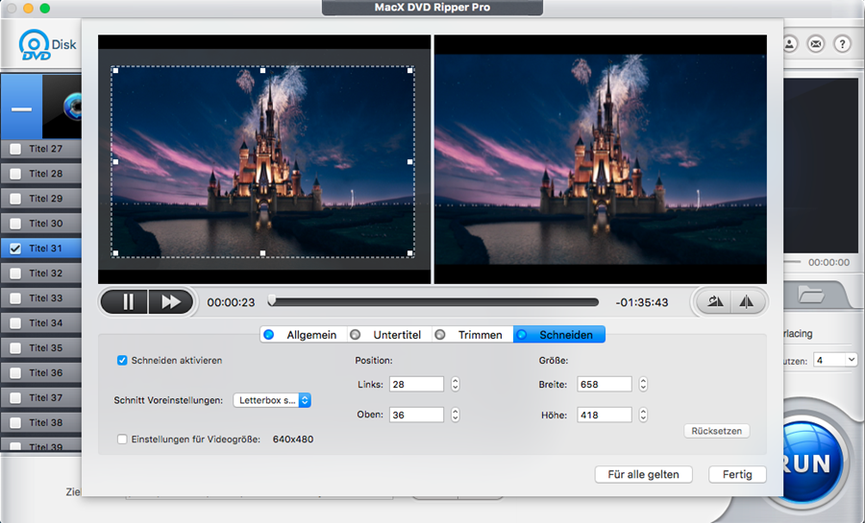Image resolution: width=865 pixels, height=523 pixels.
Task: Switch to the Untertitel tab
Action: [389, 335]
